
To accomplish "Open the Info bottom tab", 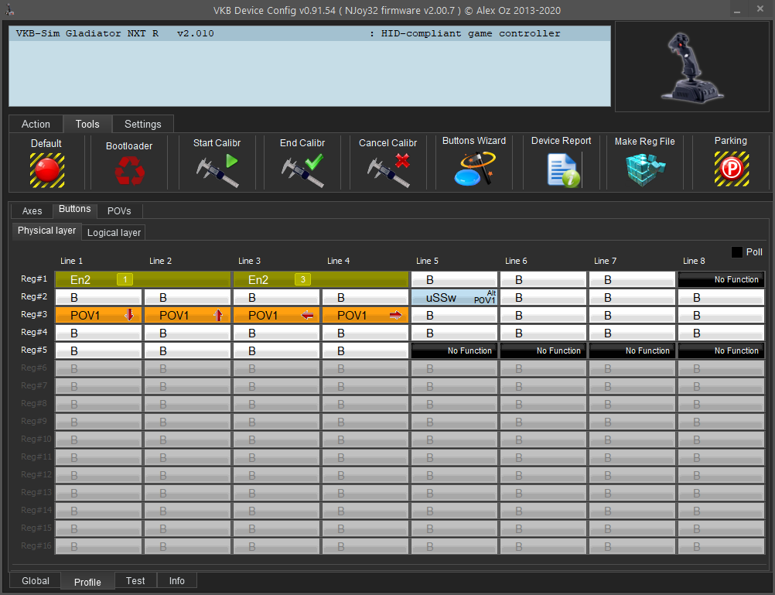I will (x=177, y=580).
